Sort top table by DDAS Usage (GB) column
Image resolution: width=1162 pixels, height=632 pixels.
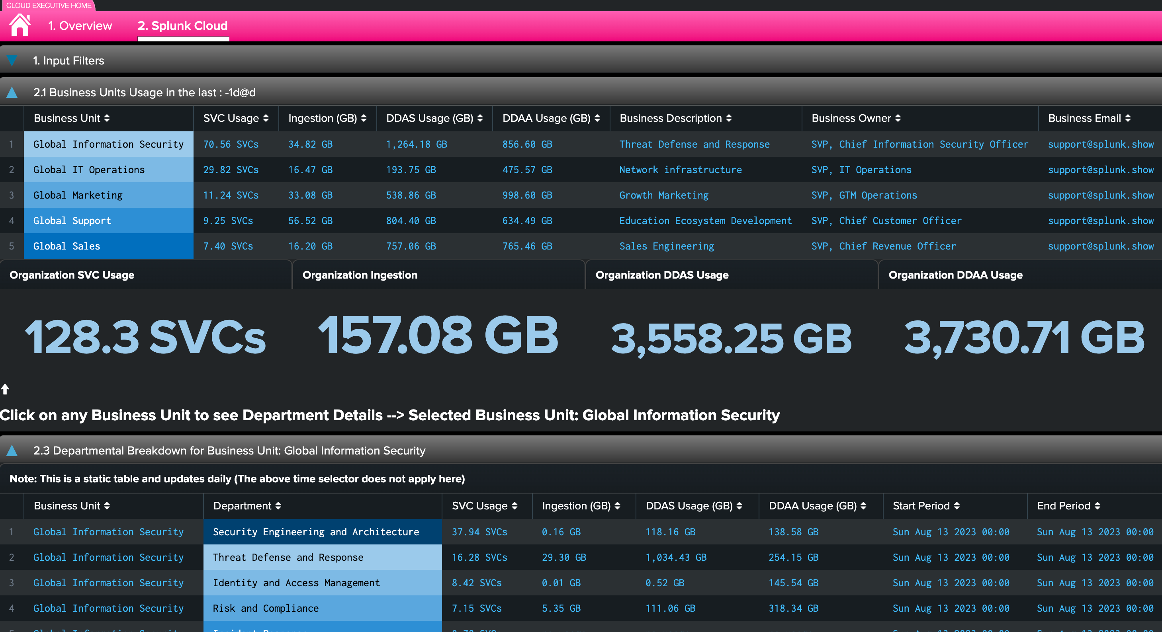434,118
